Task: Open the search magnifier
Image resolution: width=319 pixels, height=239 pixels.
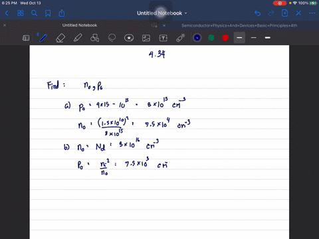Action: [x=34, y=13]
